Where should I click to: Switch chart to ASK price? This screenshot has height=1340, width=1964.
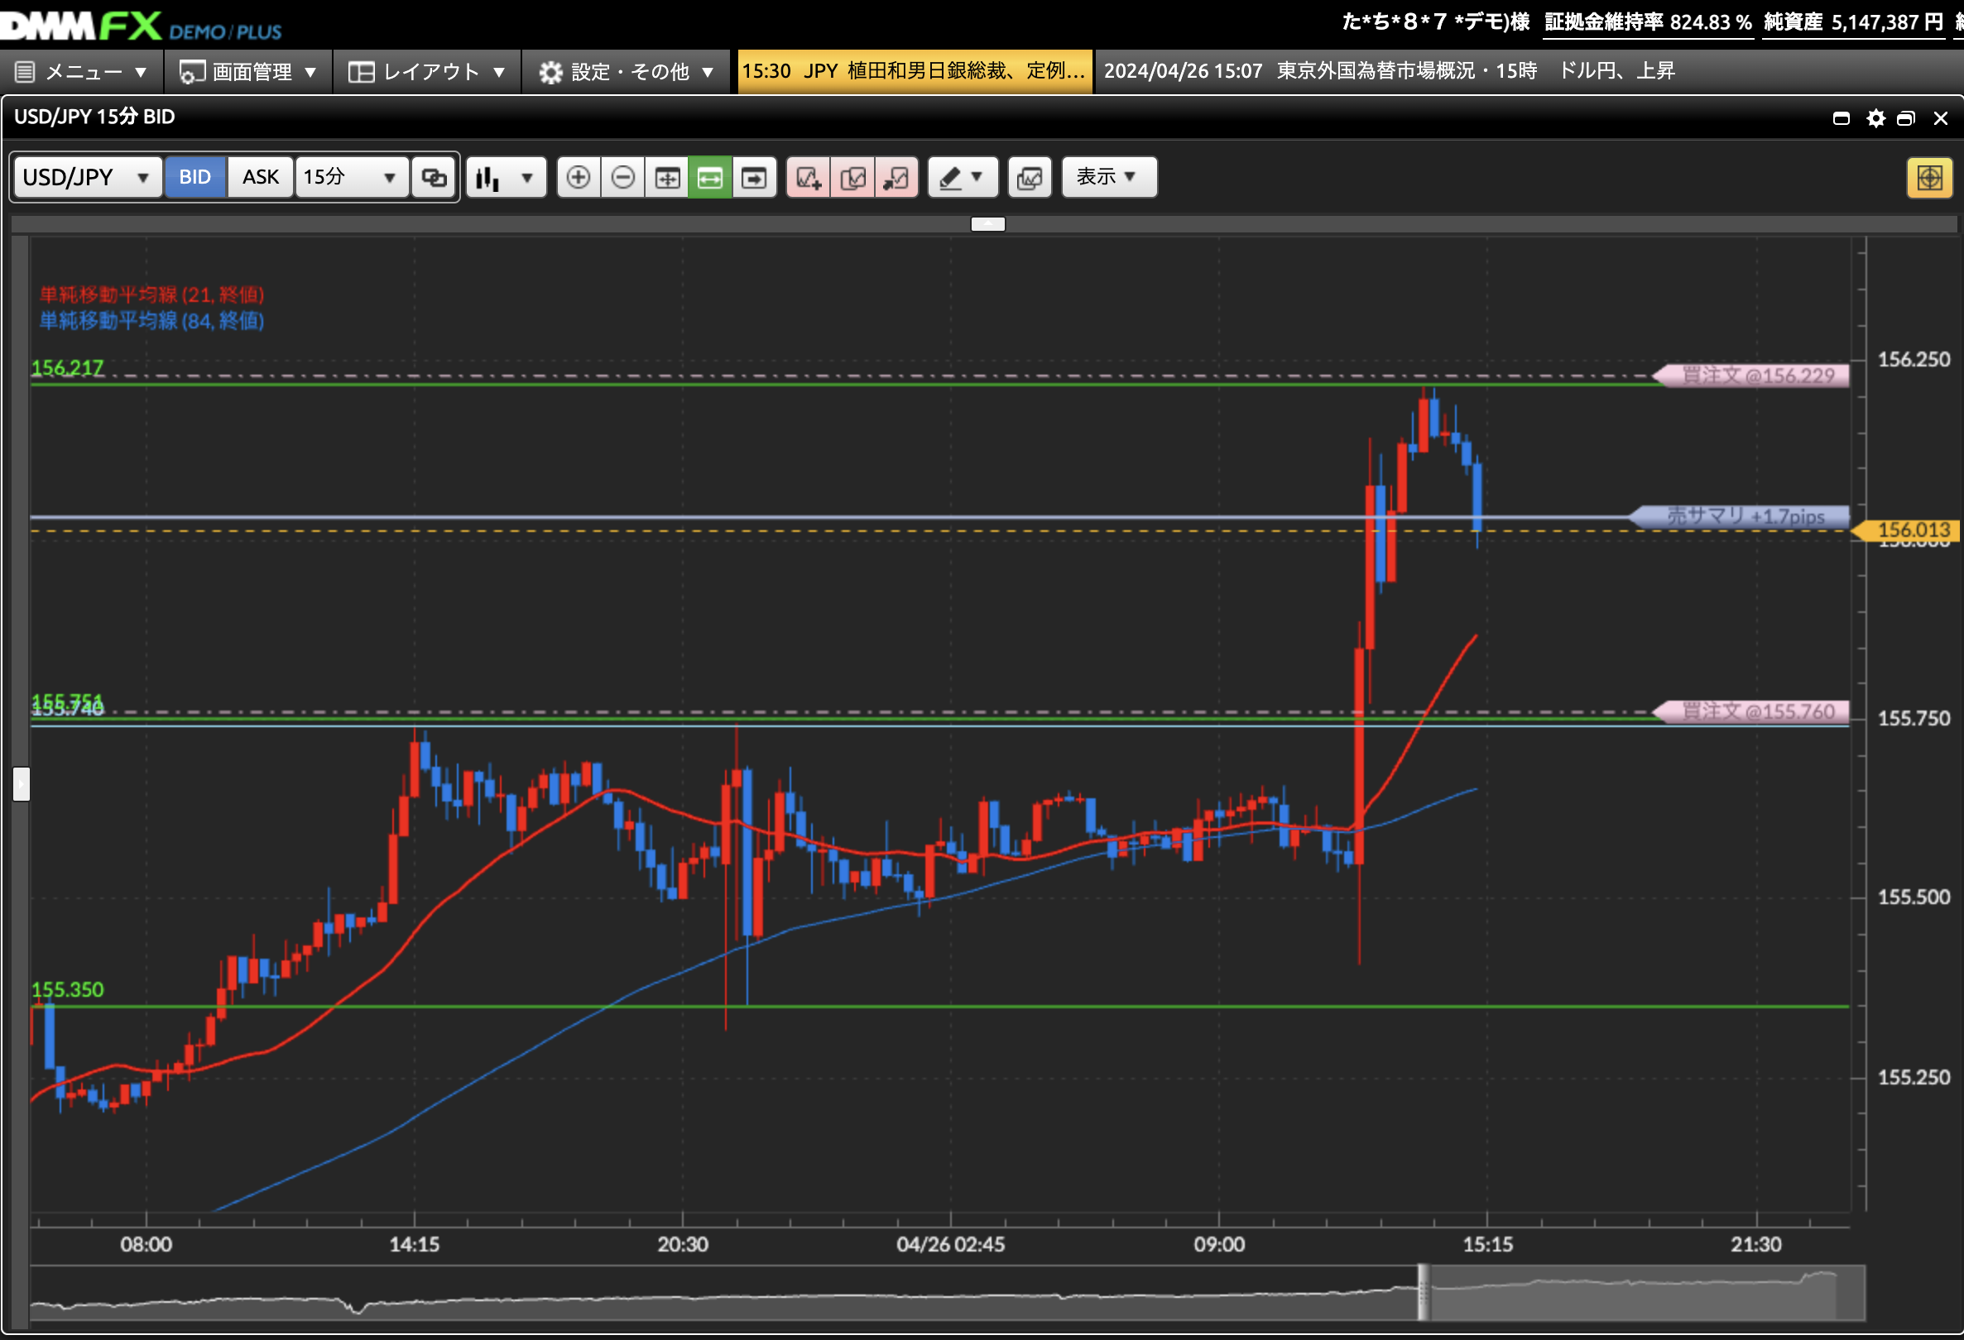(260, 177)
